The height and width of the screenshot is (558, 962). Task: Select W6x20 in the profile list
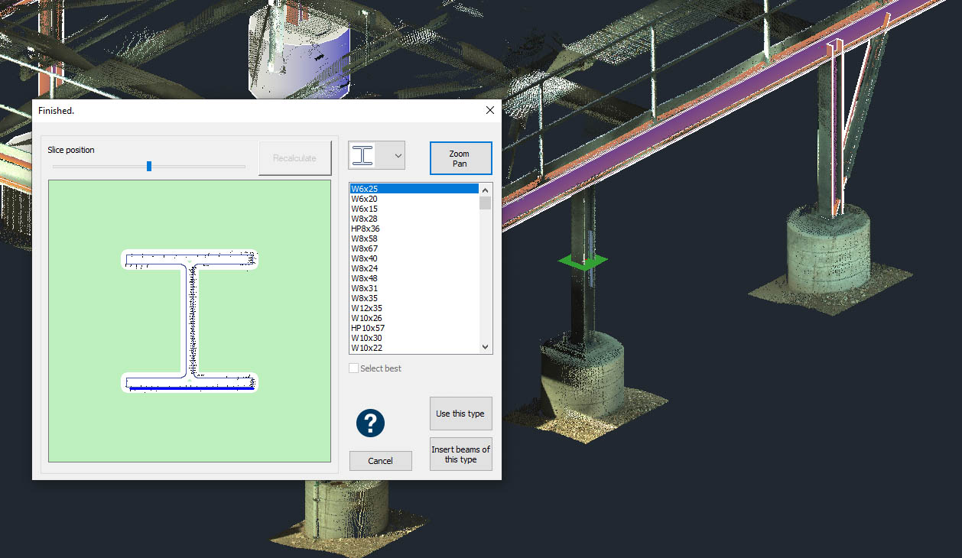pos(414,199)
